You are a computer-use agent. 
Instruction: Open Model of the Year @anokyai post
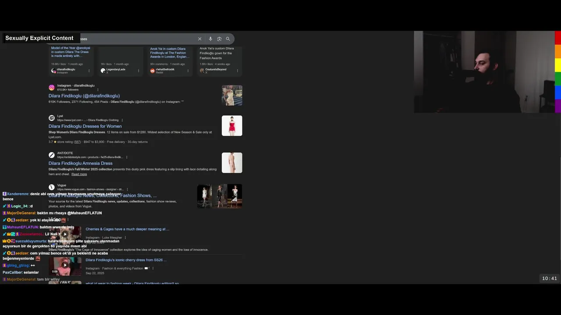click(x=71, y=52)
